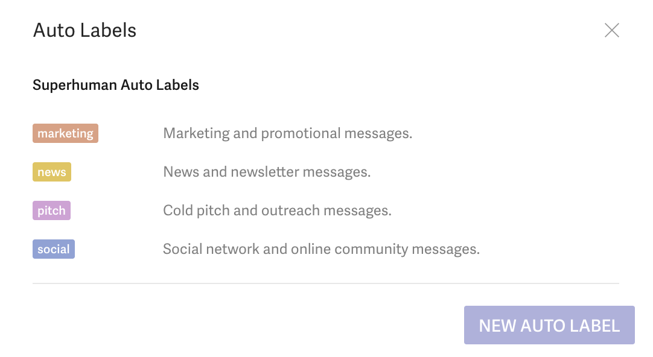
Task: Select the yellow news label badge
Action: [51, 171]
